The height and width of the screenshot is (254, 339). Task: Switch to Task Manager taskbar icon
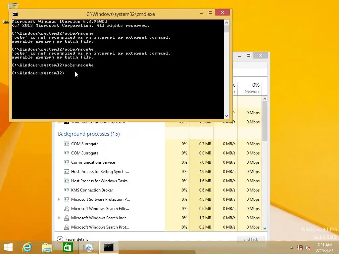click(88, 247)
